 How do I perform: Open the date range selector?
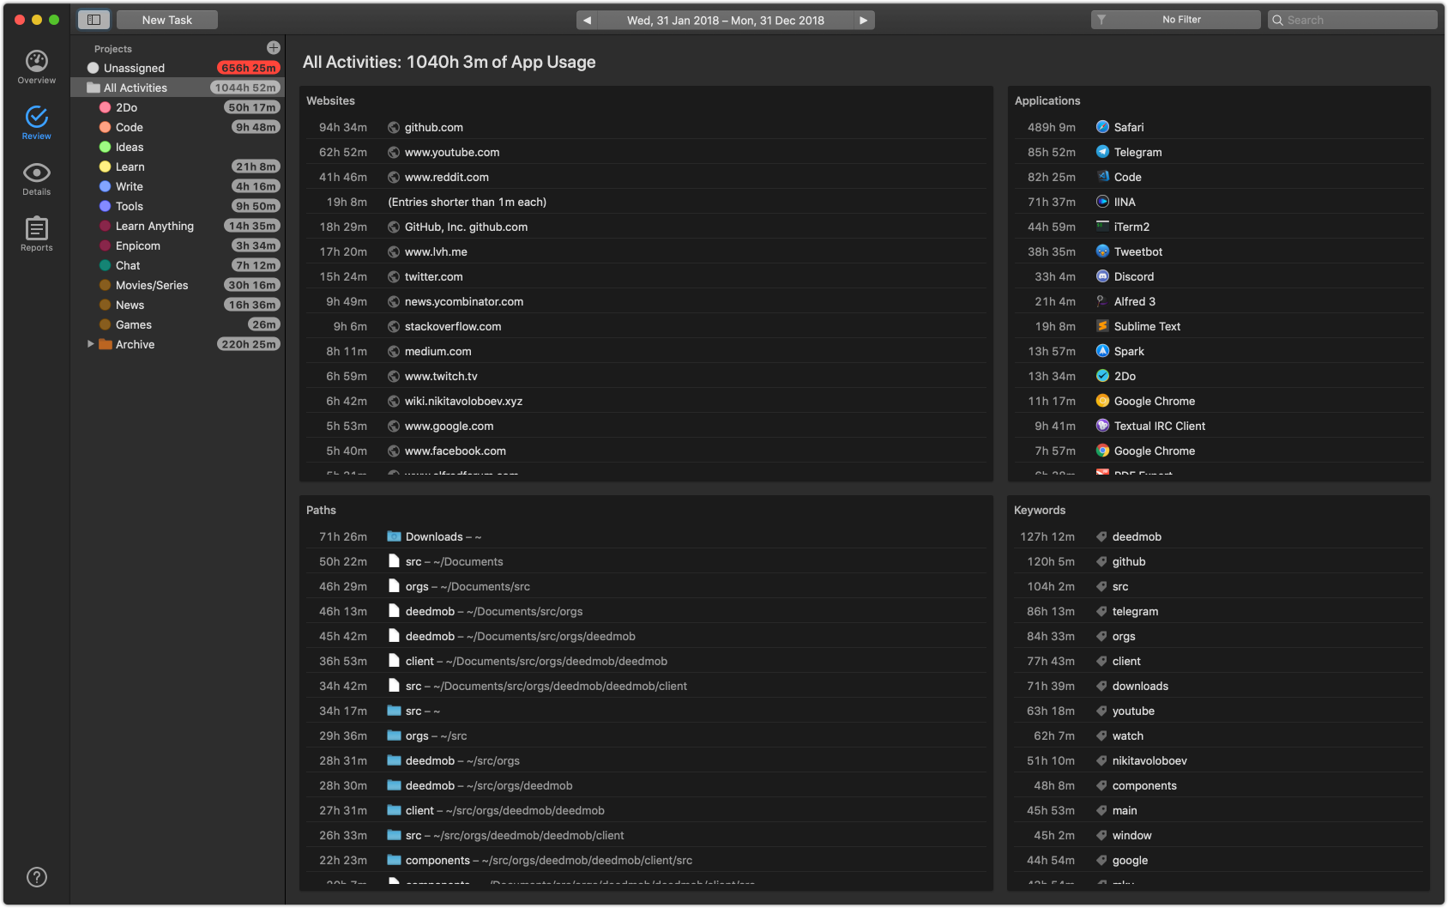coord(726,20)
